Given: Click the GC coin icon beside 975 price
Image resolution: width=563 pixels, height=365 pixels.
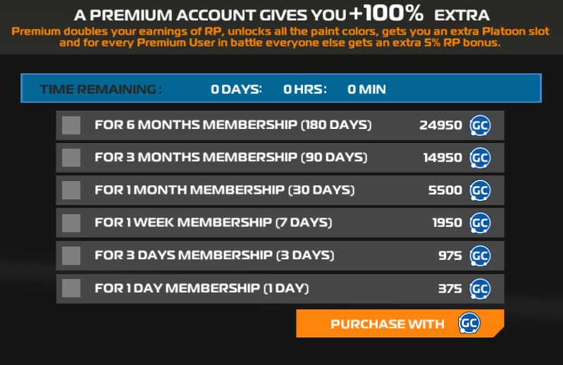Looking at the screenshot, I should point(480,255).
